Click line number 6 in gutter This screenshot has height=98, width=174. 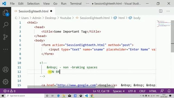click(20, 45)
